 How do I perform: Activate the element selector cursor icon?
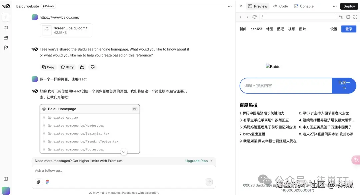click(x=341, y=17)
